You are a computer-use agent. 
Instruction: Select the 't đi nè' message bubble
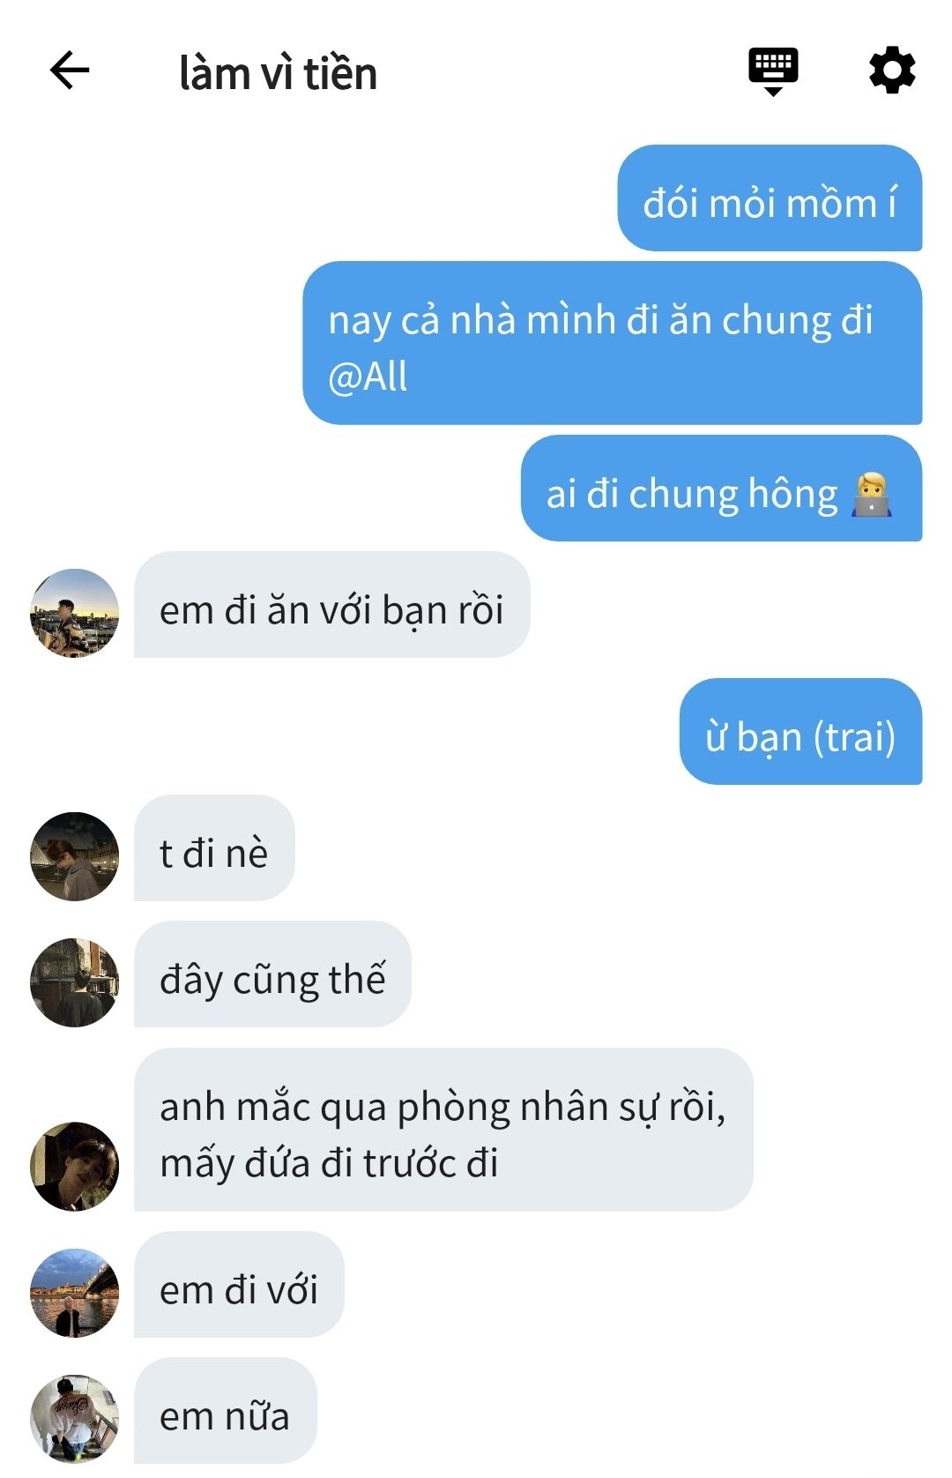pos(214,847)
